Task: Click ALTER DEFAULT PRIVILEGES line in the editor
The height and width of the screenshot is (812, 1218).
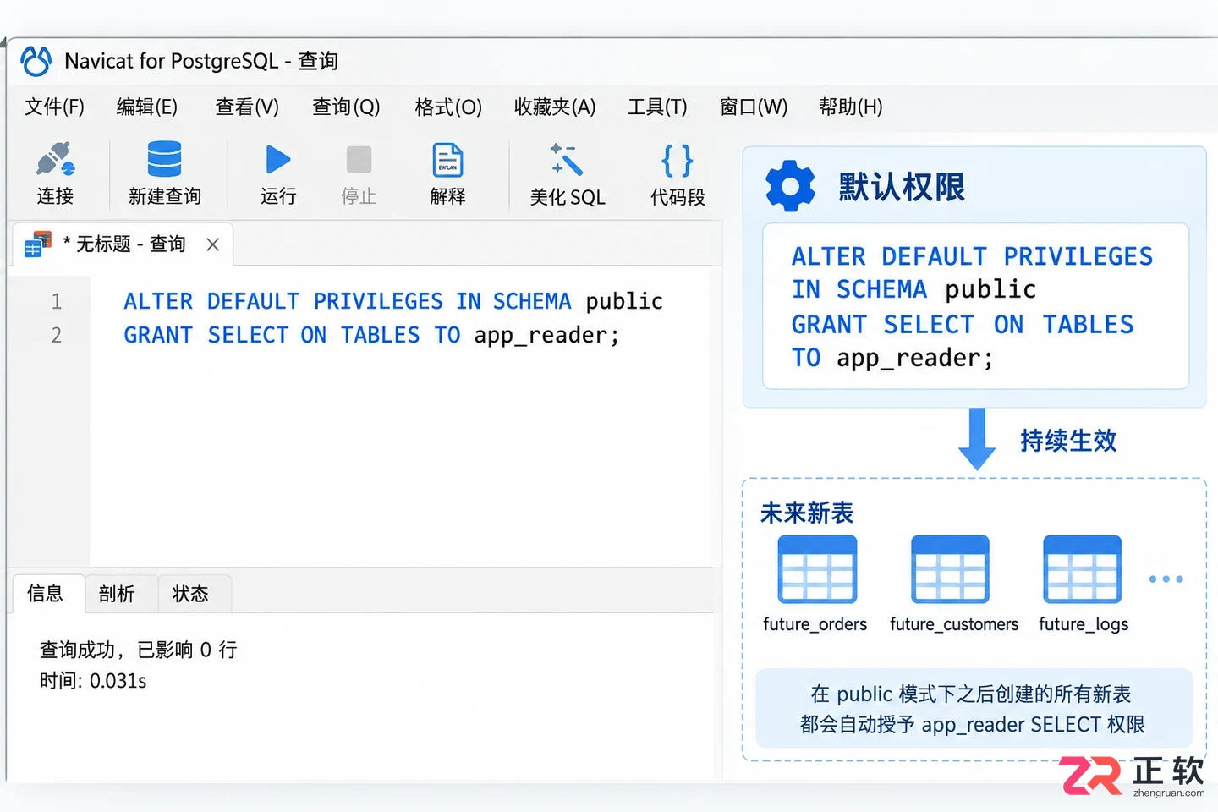Action: pos(393,301)
